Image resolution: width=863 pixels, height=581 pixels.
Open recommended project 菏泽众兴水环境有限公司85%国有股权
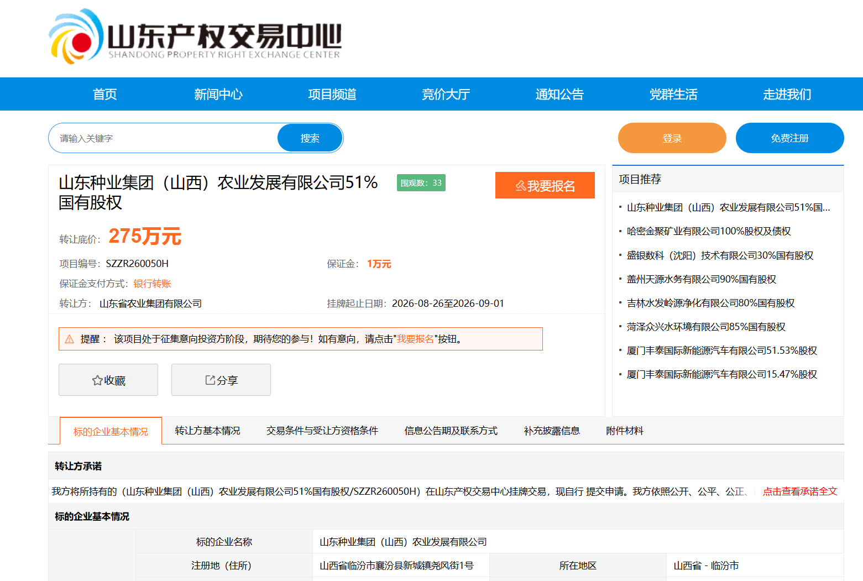(706, 327)
